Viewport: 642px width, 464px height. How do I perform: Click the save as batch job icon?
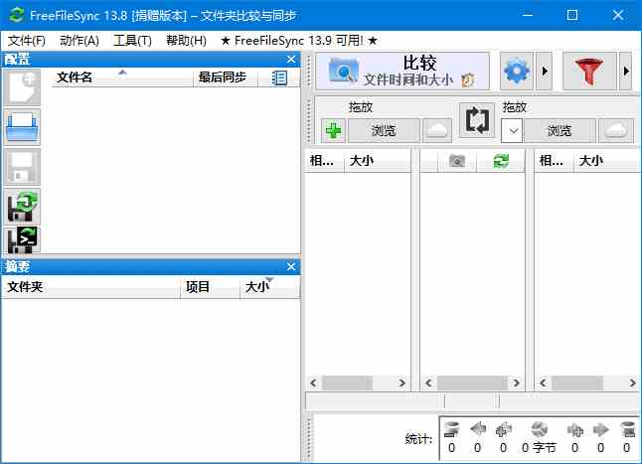(22, 240)
